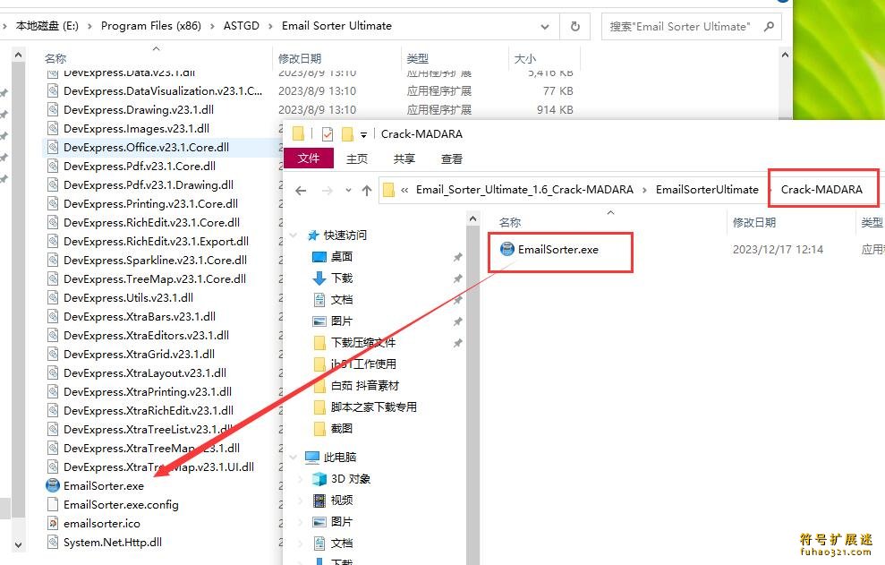Viewport: 885px width, 565px height.
Task: Open the 下载 folder in the sidebar
Action: (x=340, y=278)
